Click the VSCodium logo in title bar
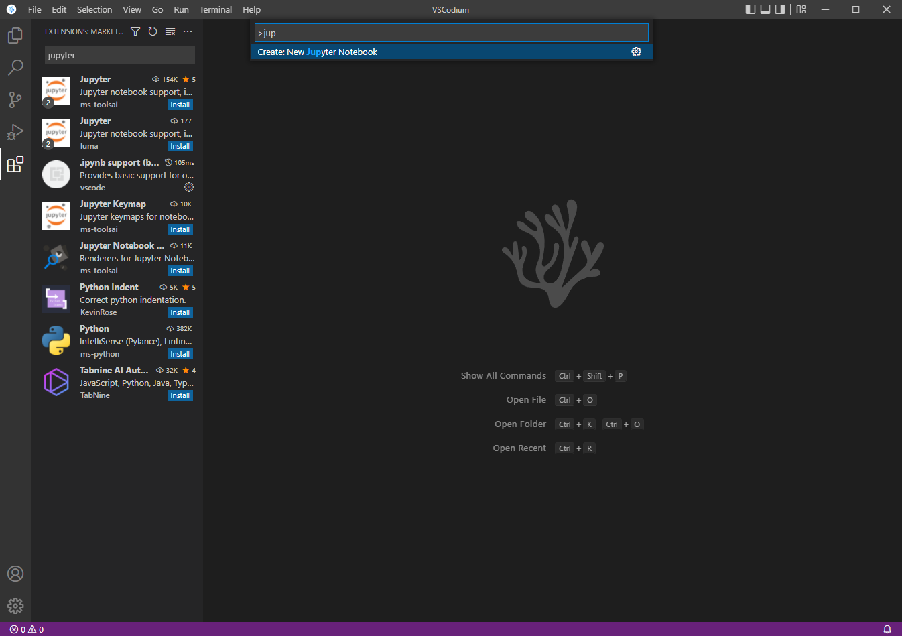Screen dimensions: 902x636 pyautogui.click(x=11, y=9)
